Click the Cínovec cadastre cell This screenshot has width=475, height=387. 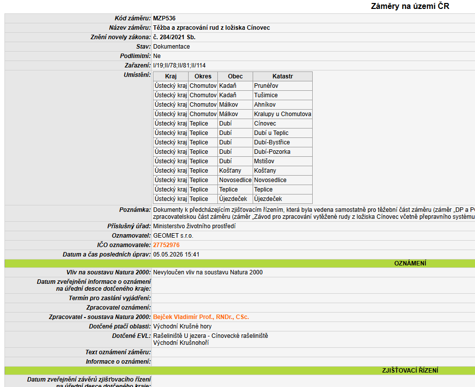point(282,123)
